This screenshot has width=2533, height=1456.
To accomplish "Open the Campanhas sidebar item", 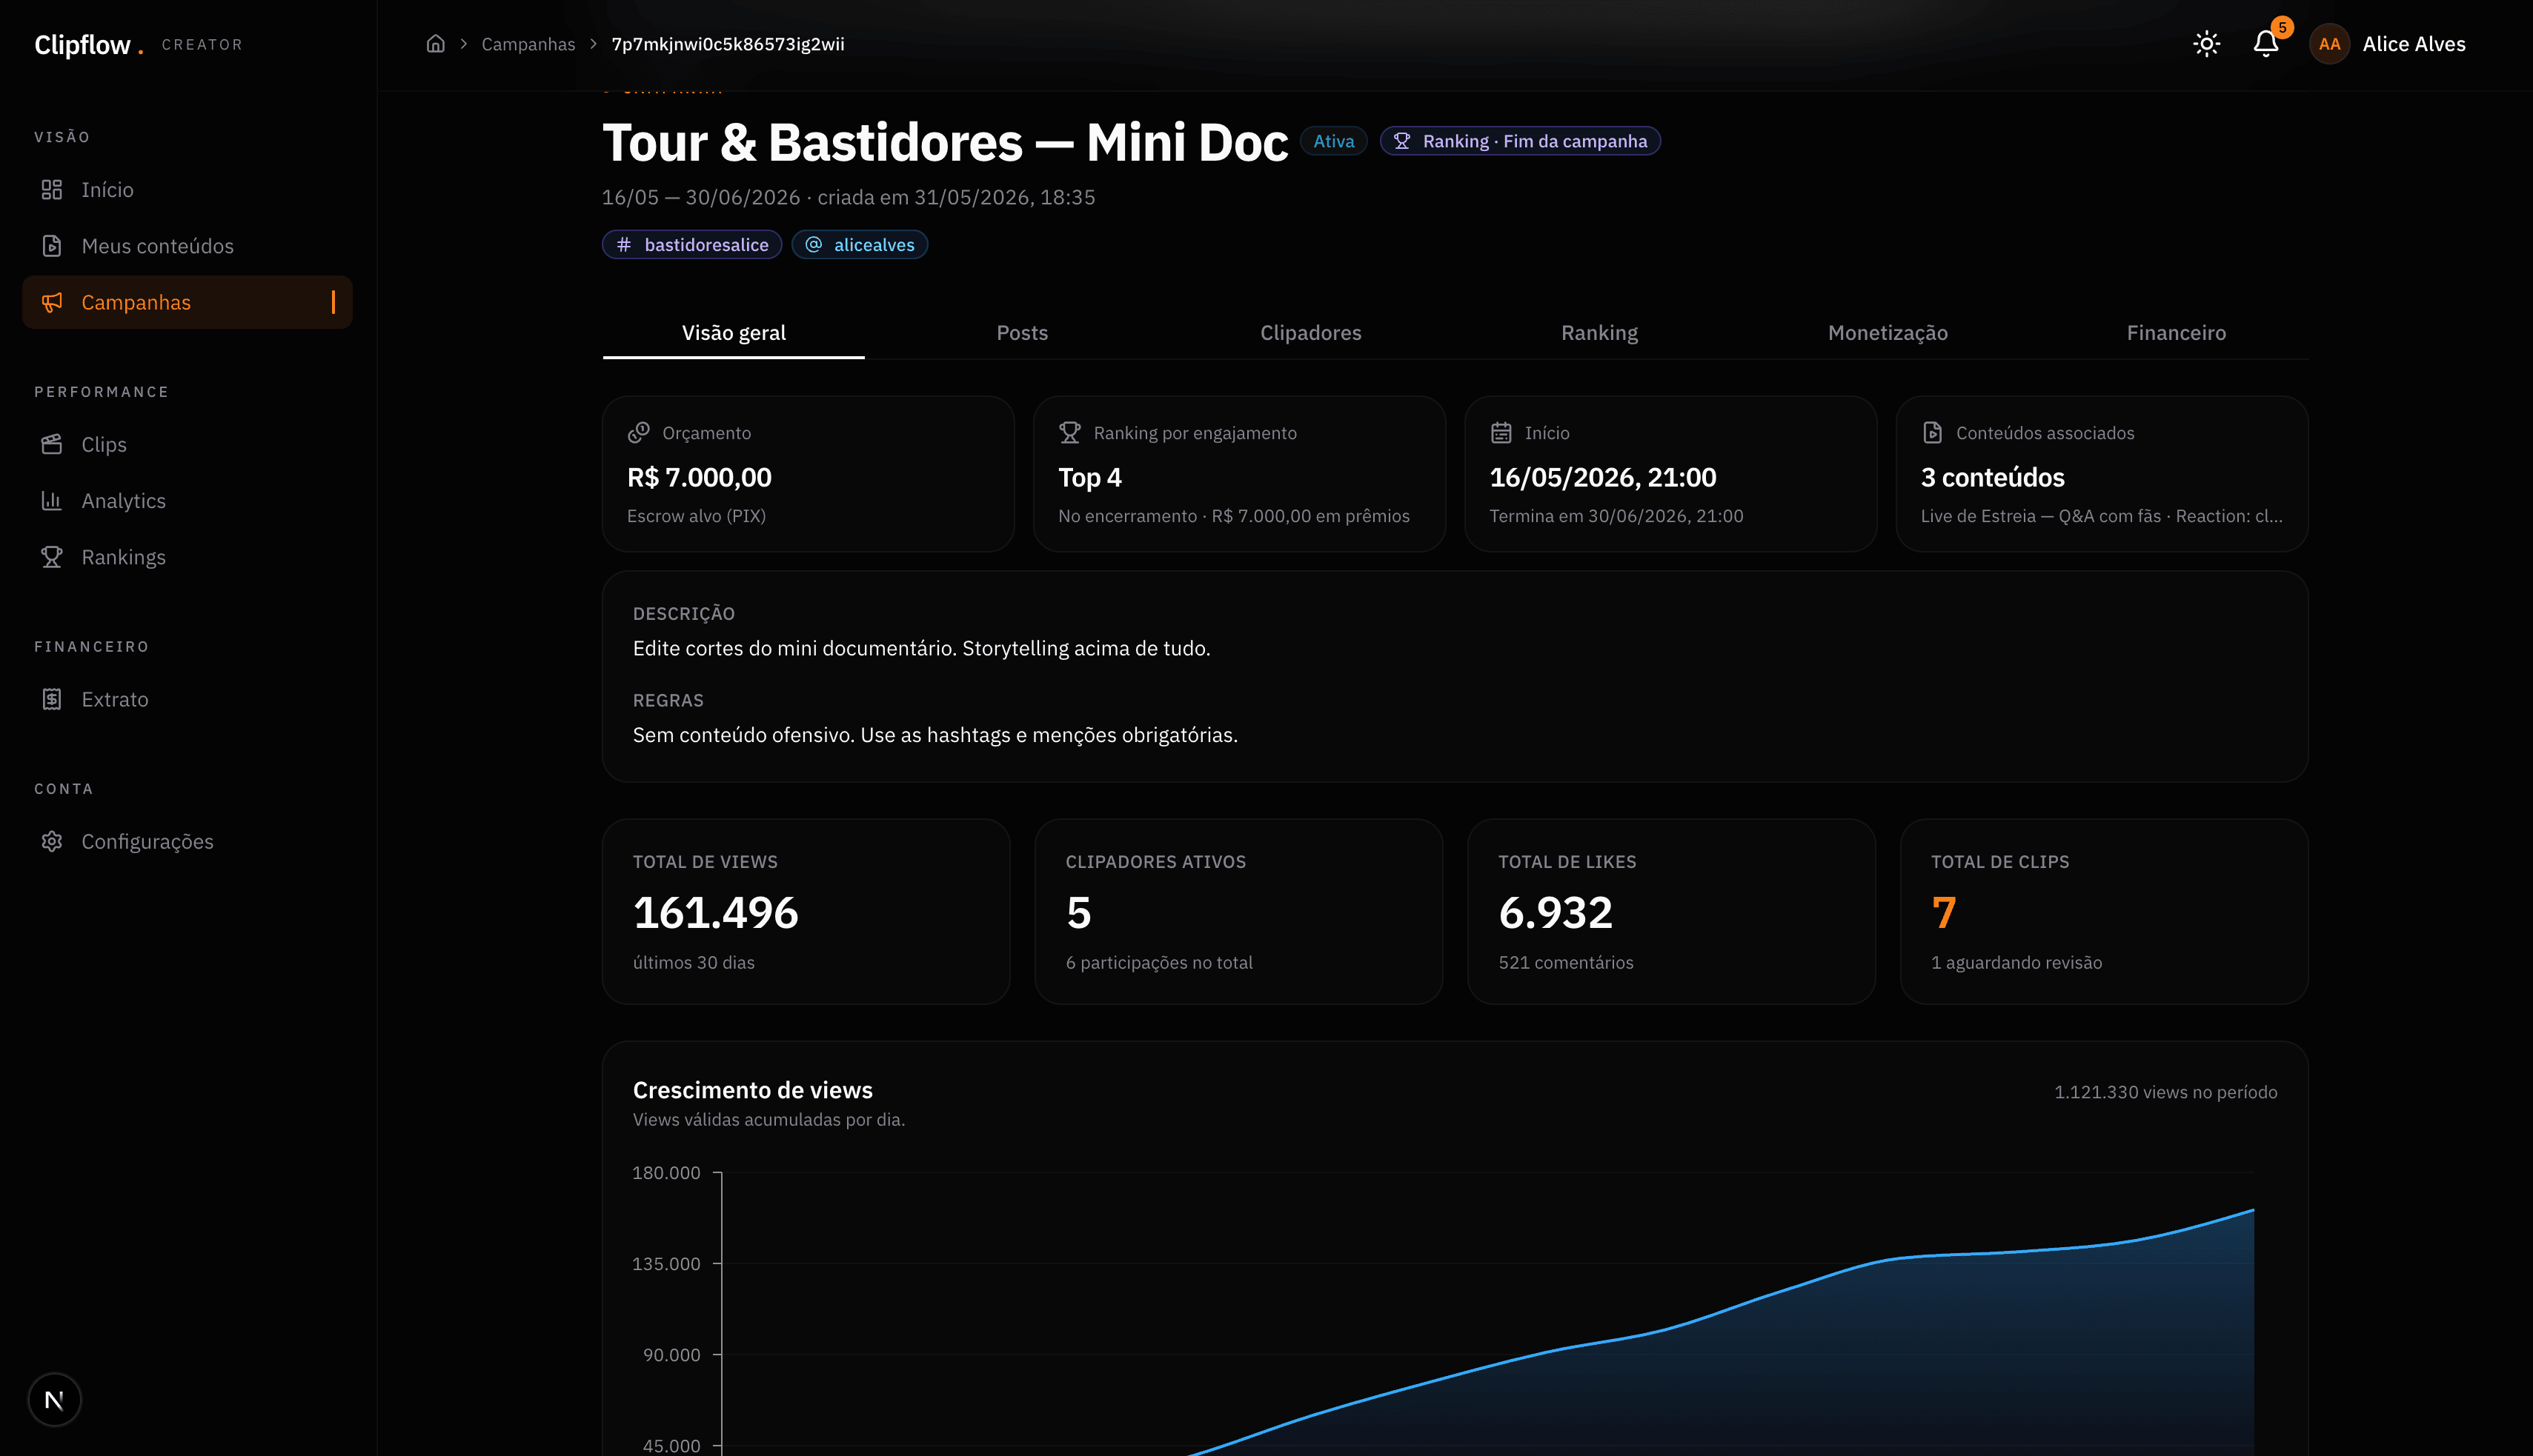I will point(187,302).
